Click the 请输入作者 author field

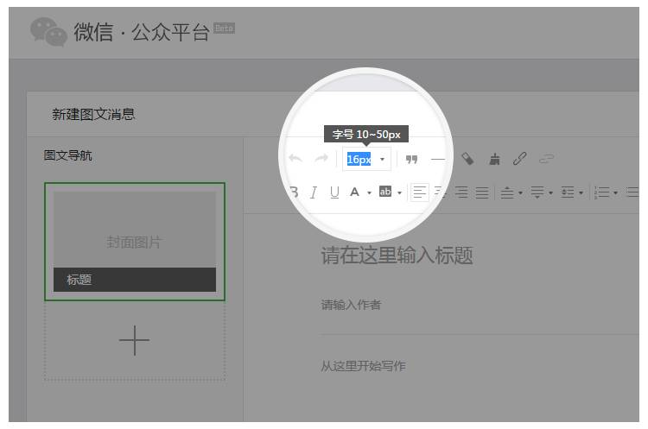[x=350, y=305]
